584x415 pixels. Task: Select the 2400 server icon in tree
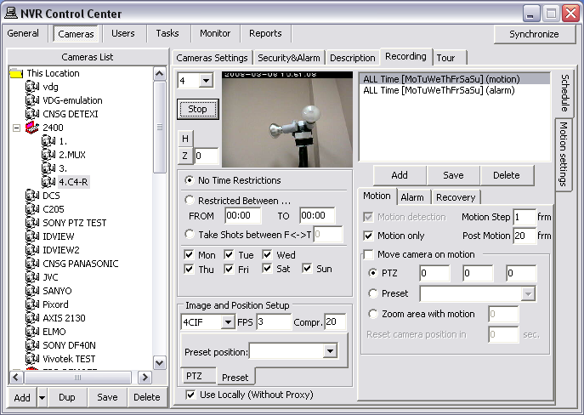(x=34, y=128)
